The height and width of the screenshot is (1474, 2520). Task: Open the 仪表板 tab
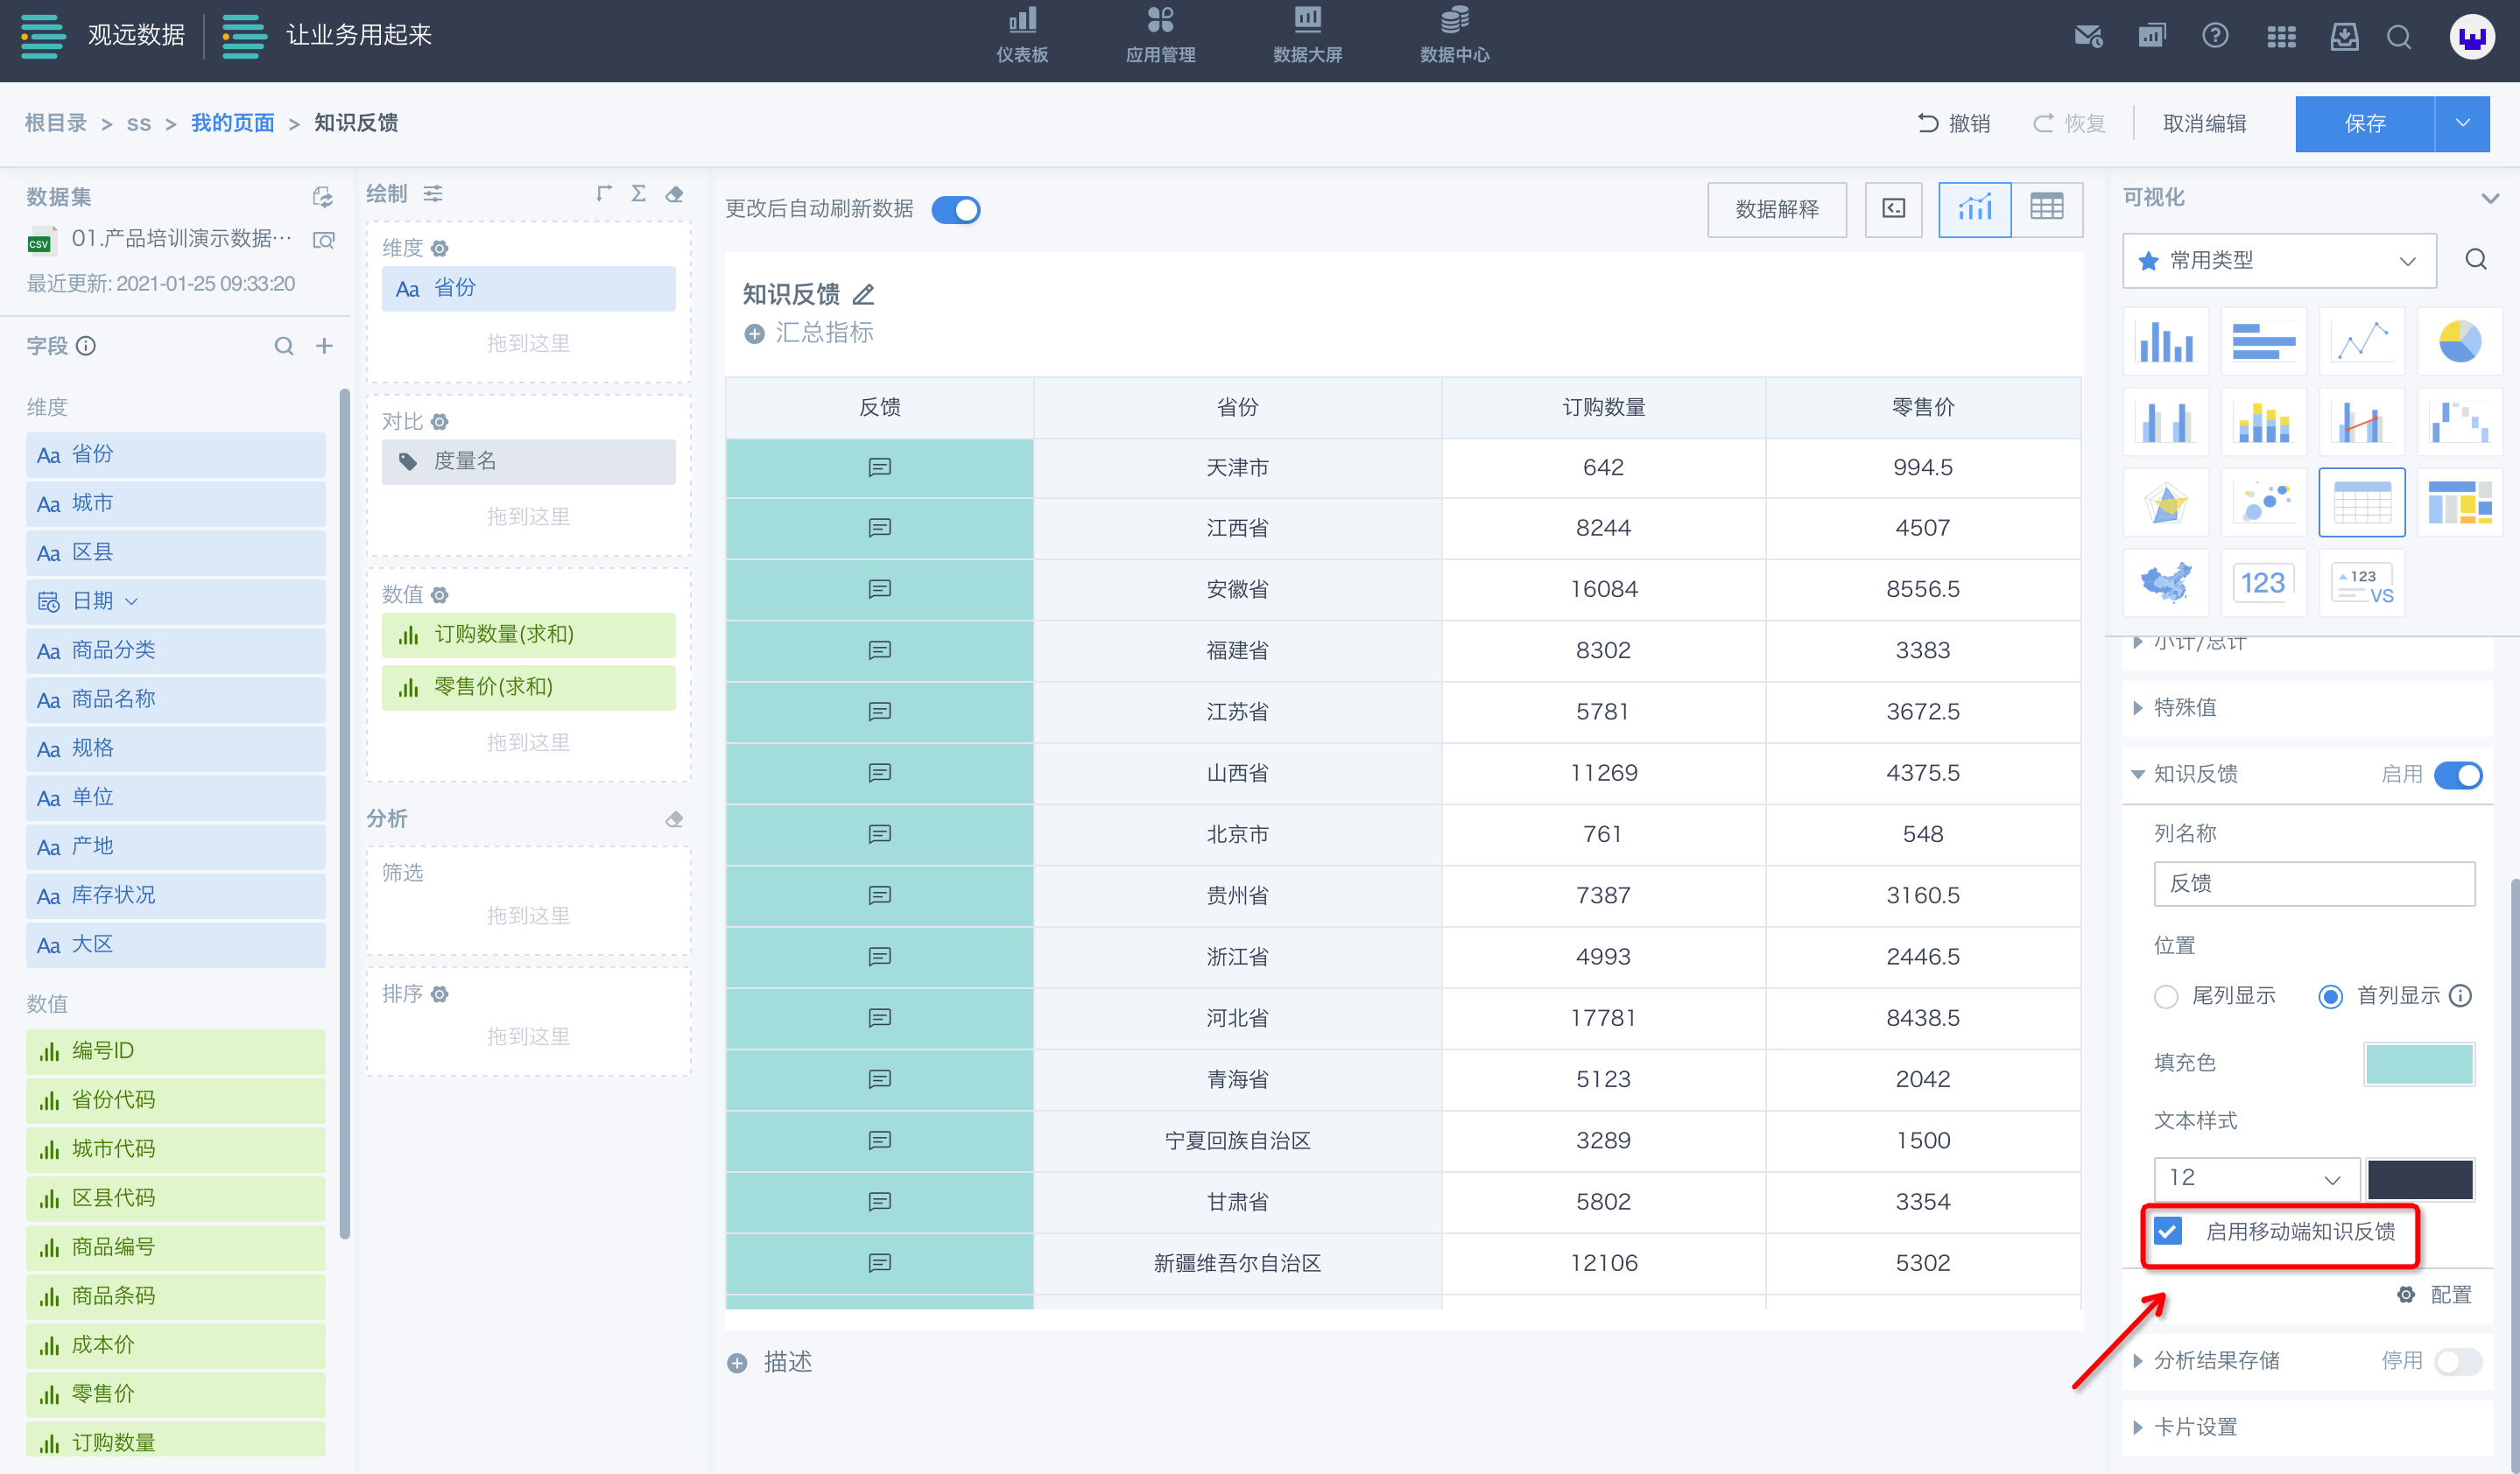pyautogui.click(x=1021, y=36)
